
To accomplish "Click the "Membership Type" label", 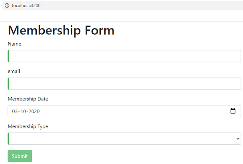I will coord(28,126).
